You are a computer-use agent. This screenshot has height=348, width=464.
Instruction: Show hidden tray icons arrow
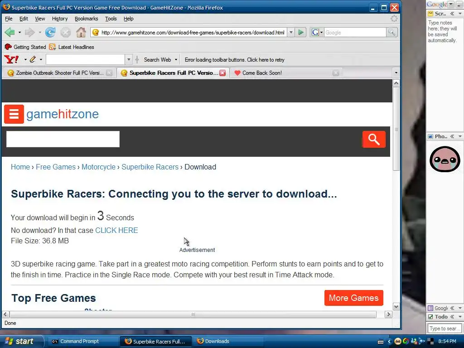coord(389,341)
